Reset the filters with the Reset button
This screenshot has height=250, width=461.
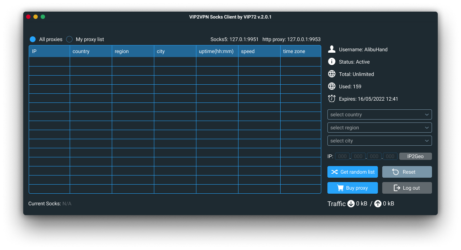[x=407, y=172]
